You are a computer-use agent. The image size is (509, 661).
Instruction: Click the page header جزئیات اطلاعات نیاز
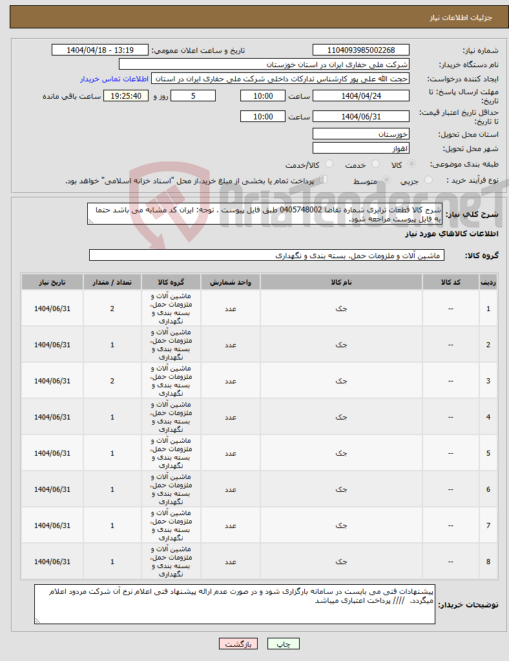461,17
